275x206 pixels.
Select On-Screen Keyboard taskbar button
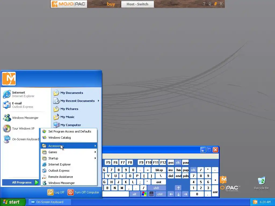(x=50, y=202)
